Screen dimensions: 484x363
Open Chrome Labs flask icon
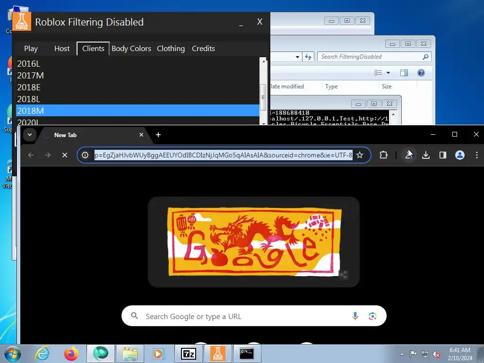[x=409, y=155]
